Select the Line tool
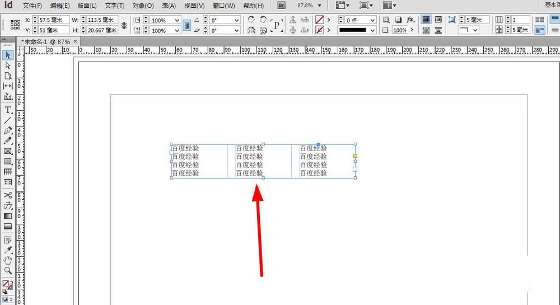This screenshot has width=560, height=305. click(8, 120)
